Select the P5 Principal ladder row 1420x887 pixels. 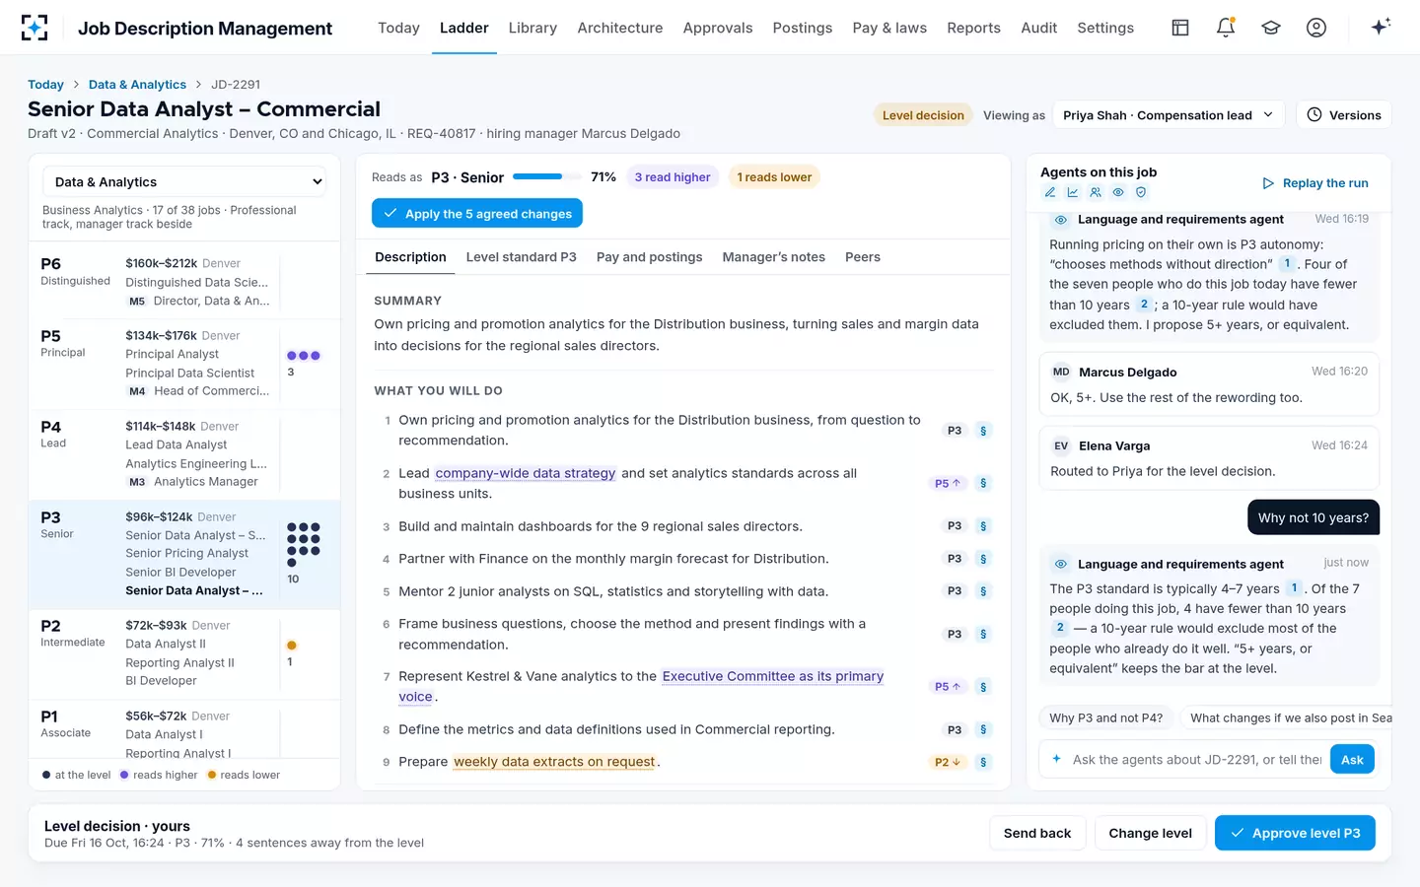tap(184, 364)
